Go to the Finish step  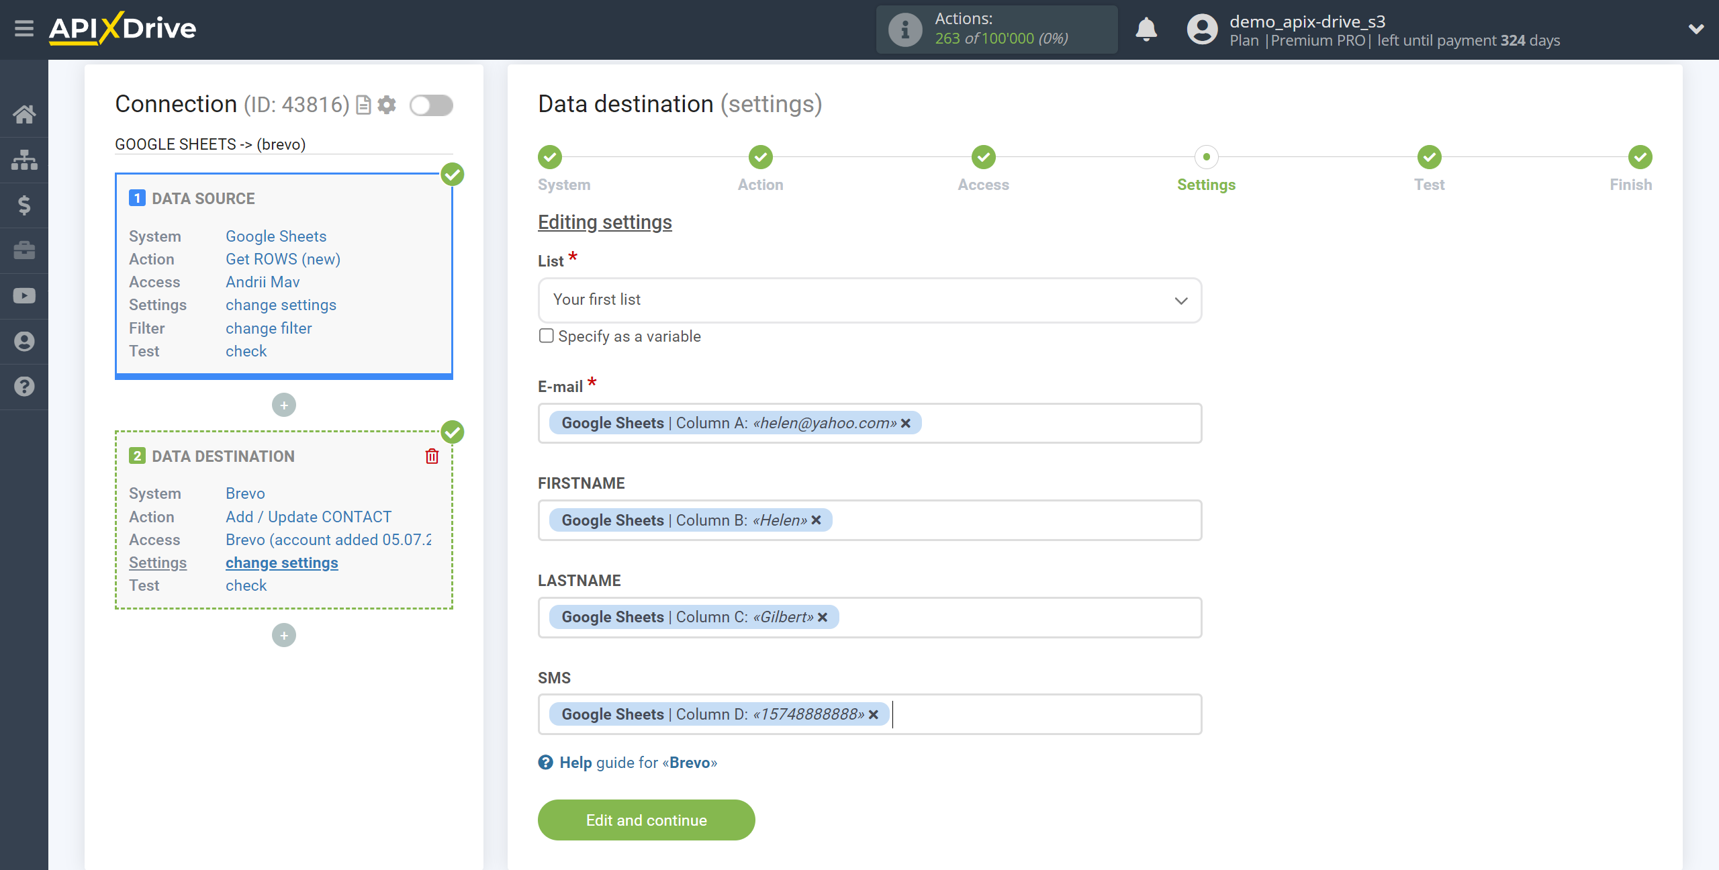(x=1640, y=157)
